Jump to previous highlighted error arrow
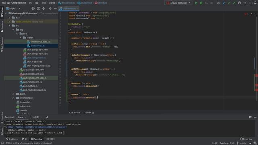258x145 pixels. (x=251, y=14)
